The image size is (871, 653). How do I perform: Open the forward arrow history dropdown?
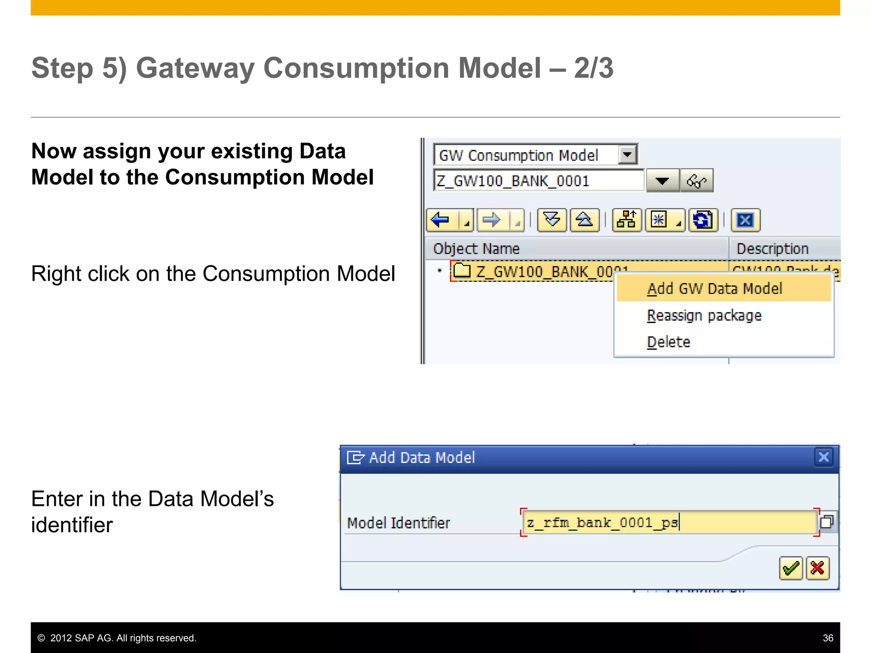point(517,220)
